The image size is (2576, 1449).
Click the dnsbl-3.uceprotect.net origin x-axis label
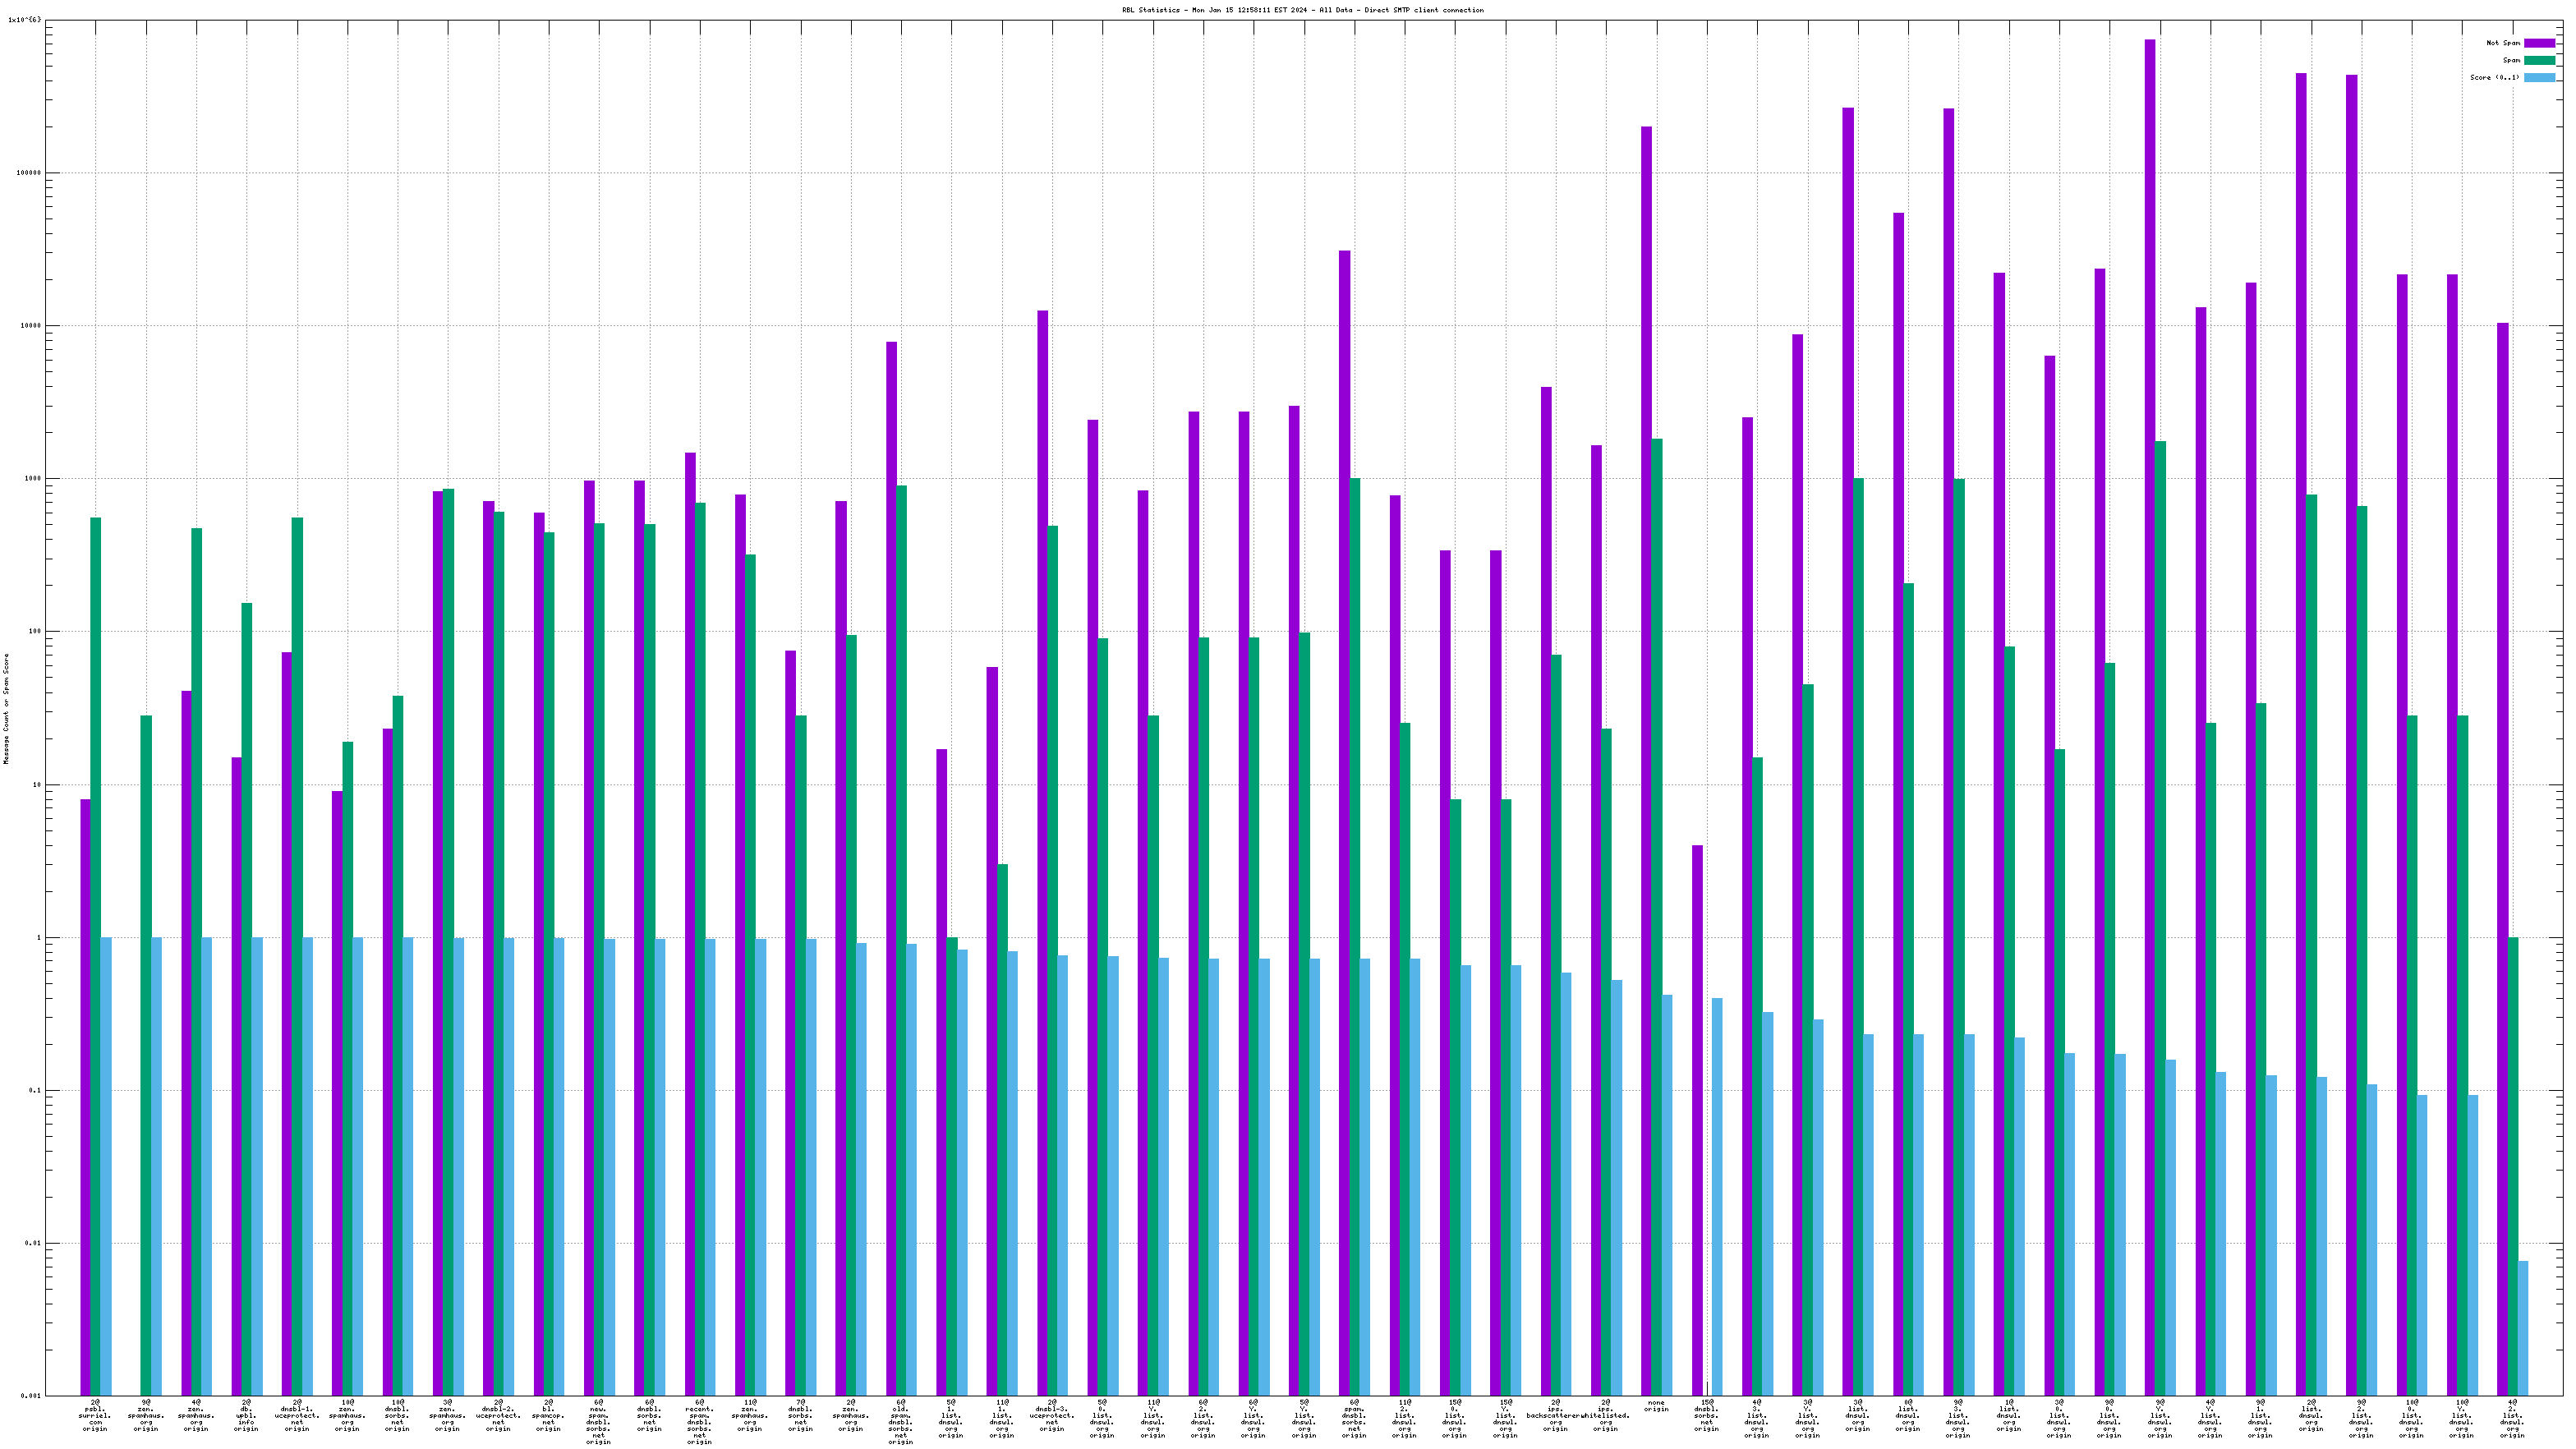tap(1052, 1416)
